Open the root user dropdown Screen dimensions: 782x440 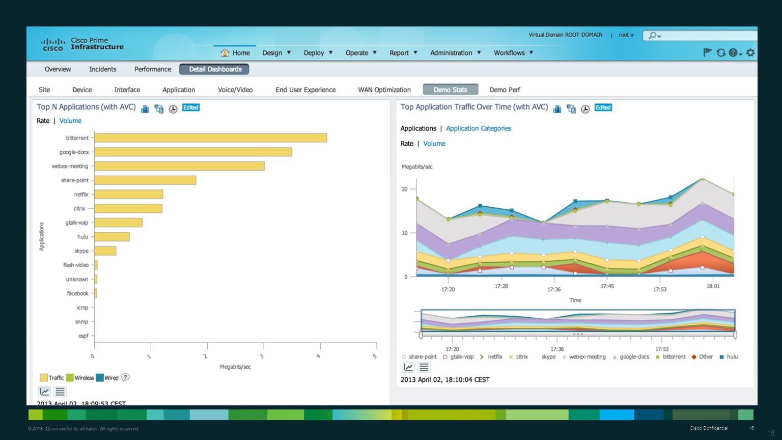[626, 35]
